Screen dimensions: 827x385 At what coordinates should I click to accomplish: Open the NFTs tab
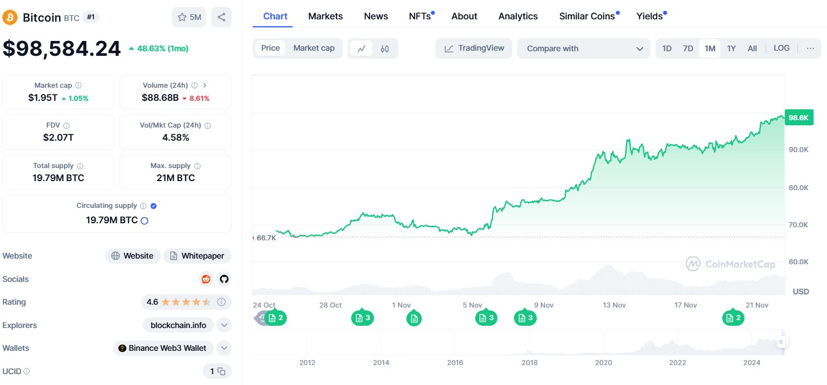pos(420,16)
